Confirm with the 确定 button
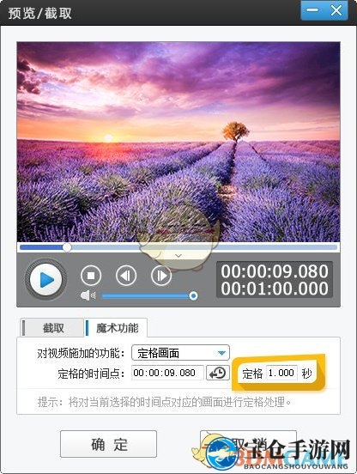Screen dimensions: 357x474 (x=108, y=444)
